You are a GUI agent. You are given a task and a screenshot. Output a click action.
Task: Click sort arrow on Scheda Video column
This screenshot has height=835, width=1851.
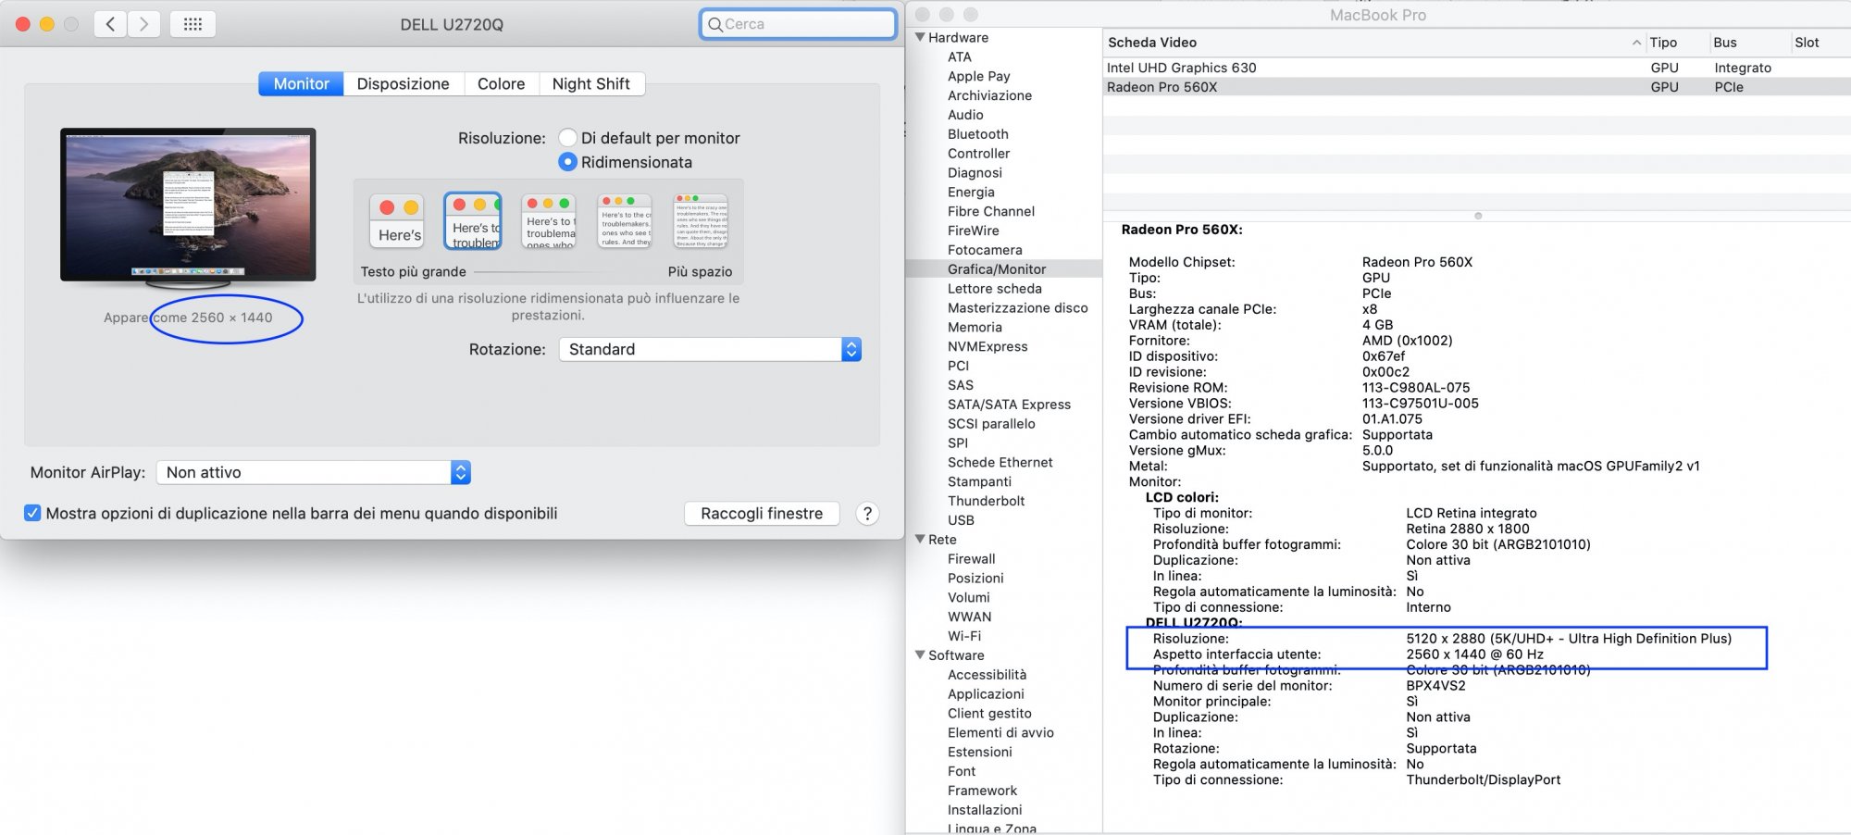[1636, 43]
